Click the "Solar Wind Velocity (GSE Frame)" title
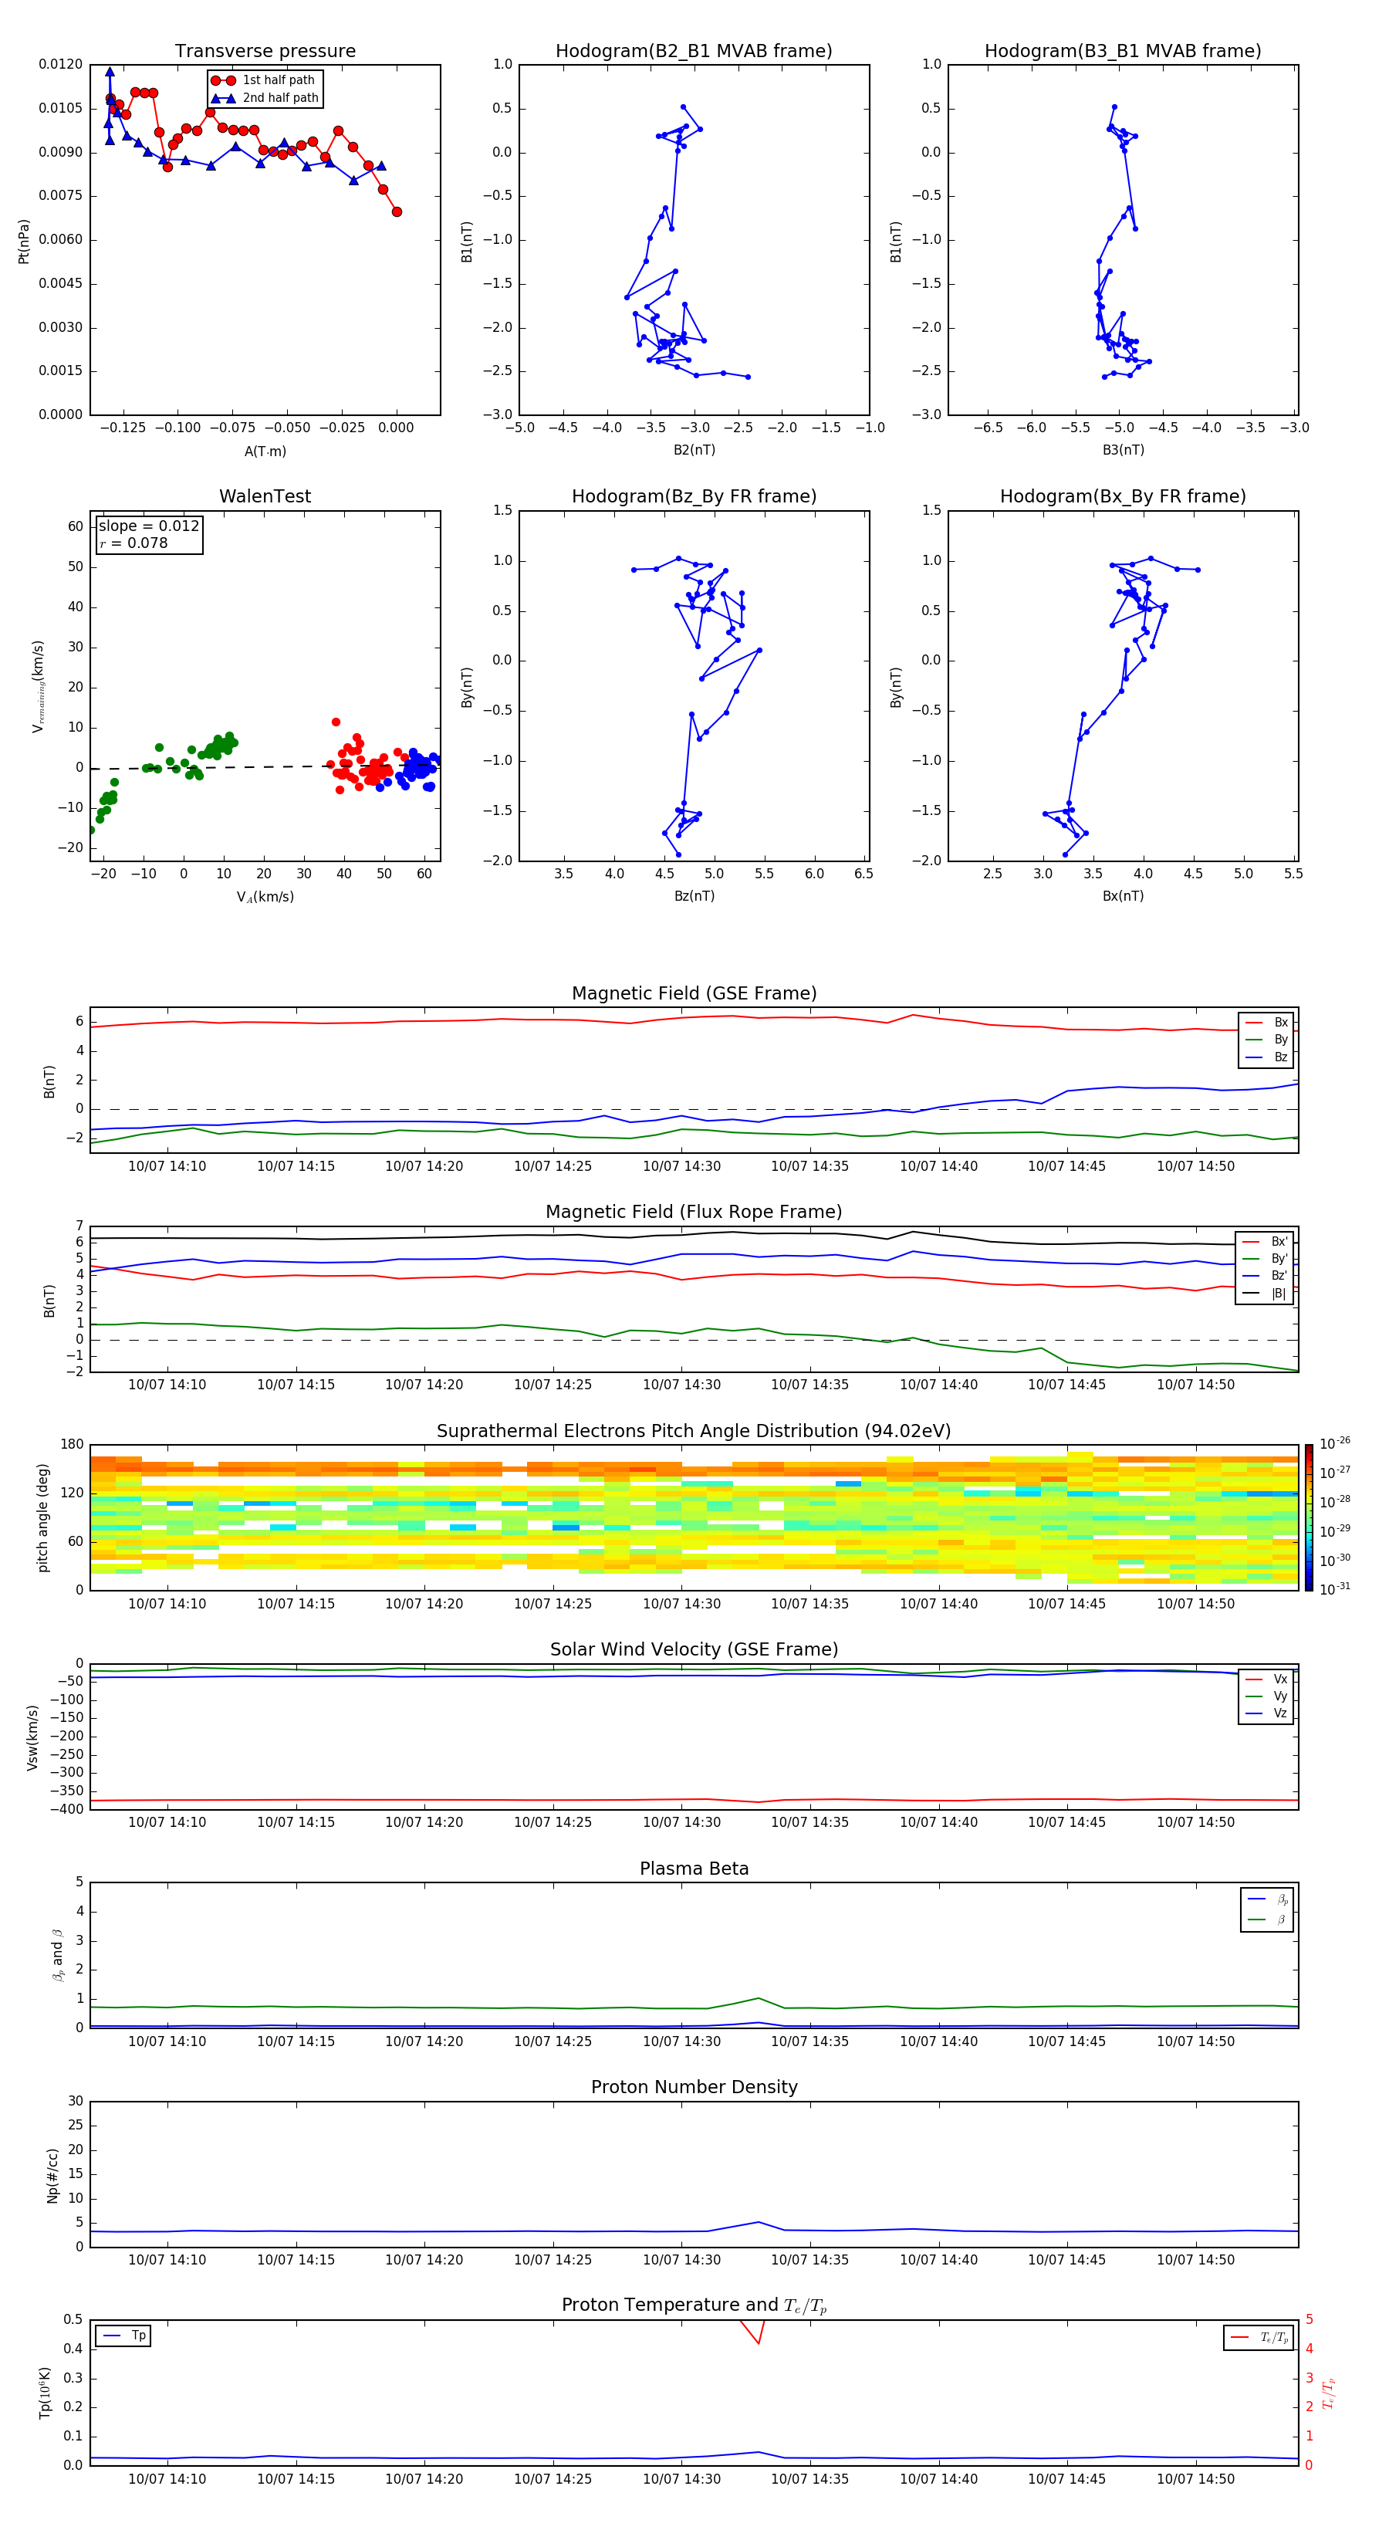The width and height of the screenshot is (1389, 2547). [694, 1650]
